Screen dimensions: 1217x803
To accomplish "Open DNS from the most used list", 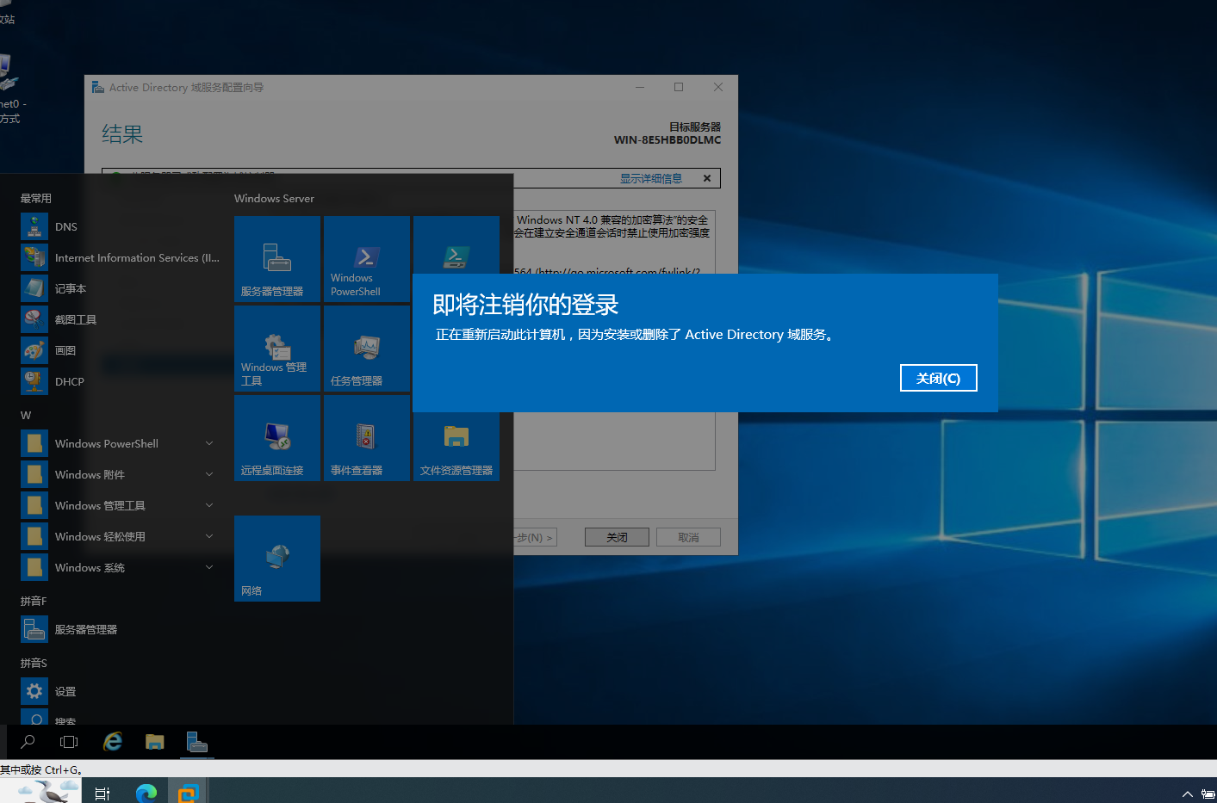I will pyautogui.click(x=121, y=227).
